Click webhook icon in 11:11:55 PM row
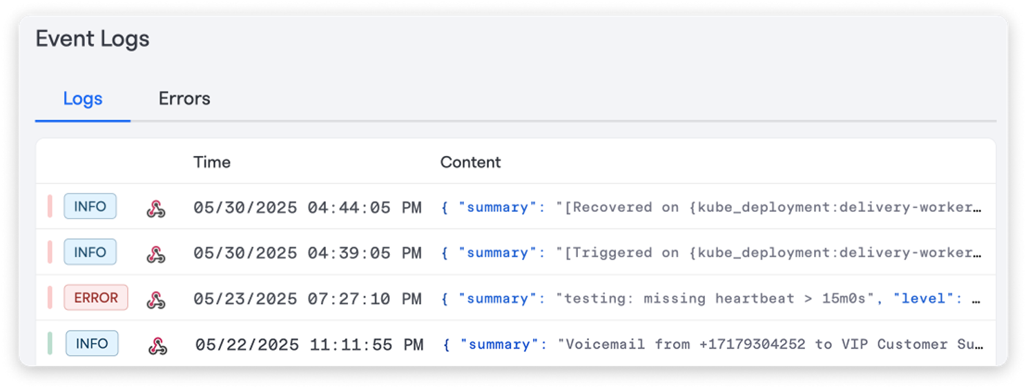The height and width of the screenshot is (388, 1026). [x=158, y=345]
